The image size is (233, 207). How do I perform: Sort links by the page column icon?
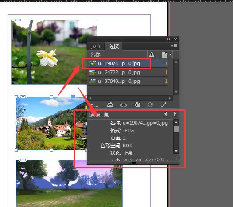click(x=164, y=55)
